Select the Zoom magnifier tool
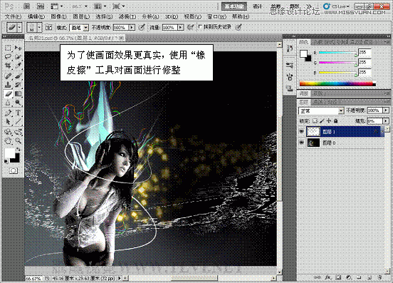The height and width of the screenshot is (283, 393). click(18, 140)
